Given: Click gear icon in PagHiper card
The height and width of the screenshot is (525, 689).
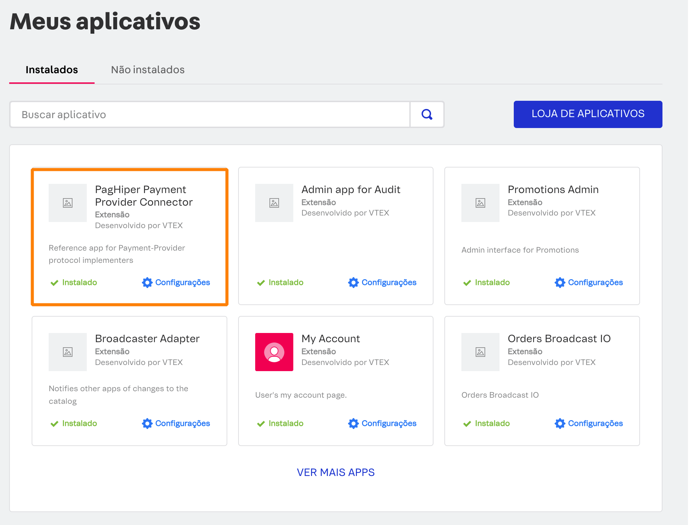Looking at the screenshot, I should (147, 283).
